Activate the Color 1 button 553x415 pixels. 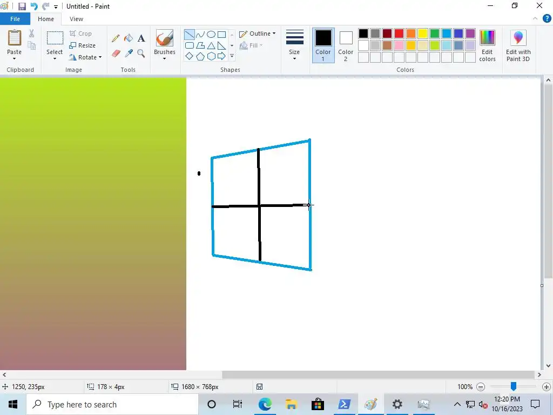(323, 45)
